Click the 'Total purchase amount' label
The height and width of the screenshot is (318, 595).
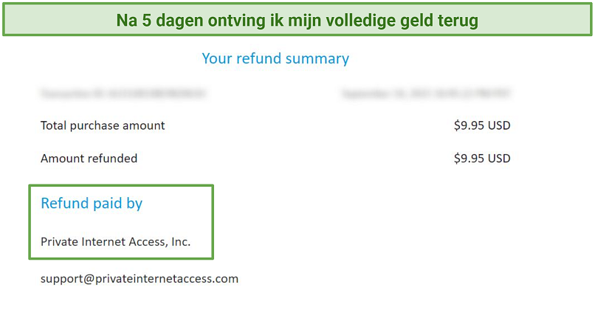(x=103, y=125)
